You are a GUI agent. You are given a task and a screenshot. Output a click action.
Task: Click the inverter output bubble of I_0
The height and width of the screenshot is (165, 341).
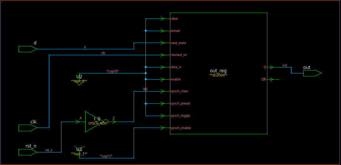(106, 122)
